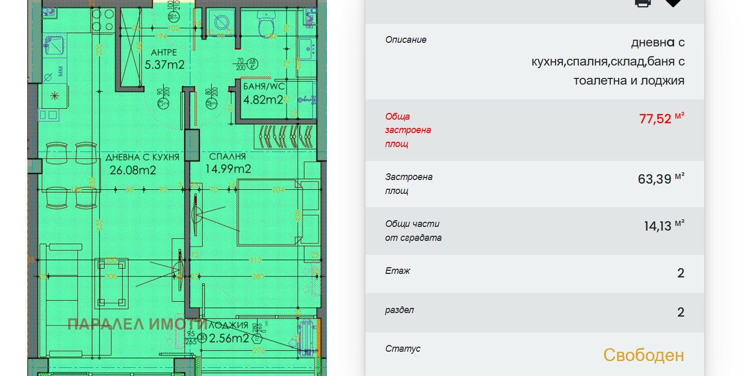Select the АНТРЕ 5.37m2 room label
The width and height of the screenshot is (749, 376).
point(164,59)
